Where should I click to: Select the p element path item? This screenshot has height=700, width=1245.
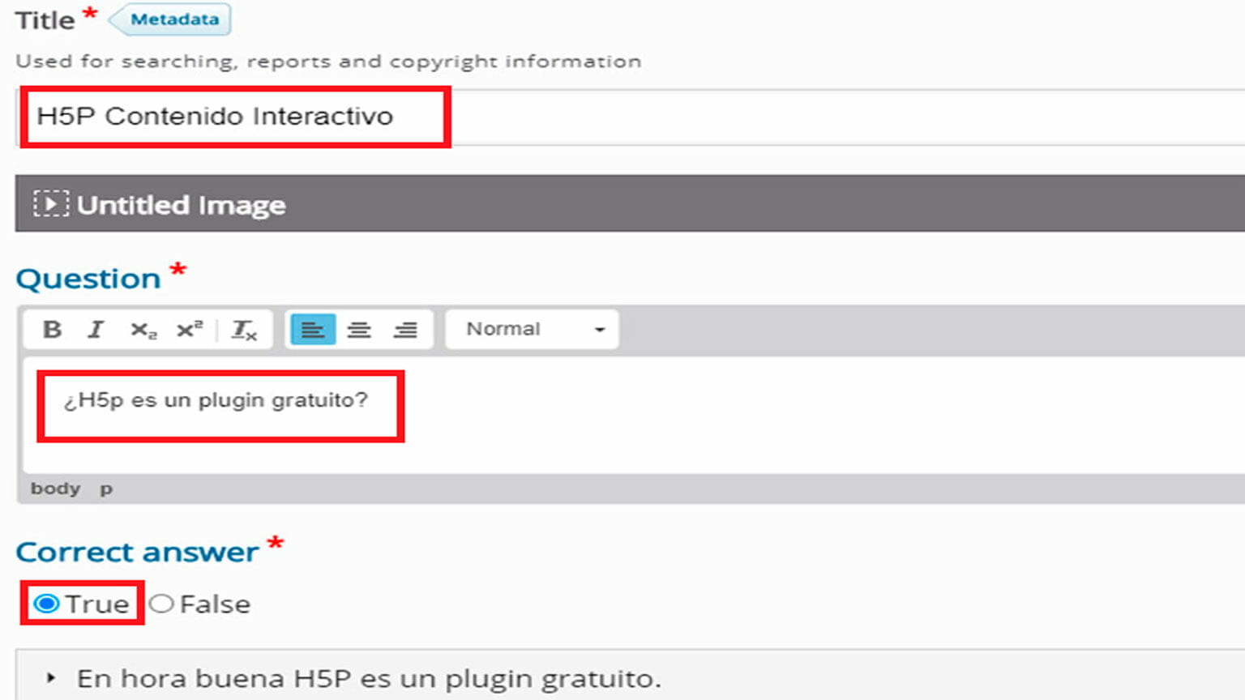106,489
